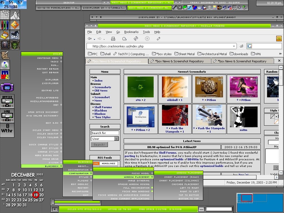Click the Google search engine icon

[x=249, y=46]
